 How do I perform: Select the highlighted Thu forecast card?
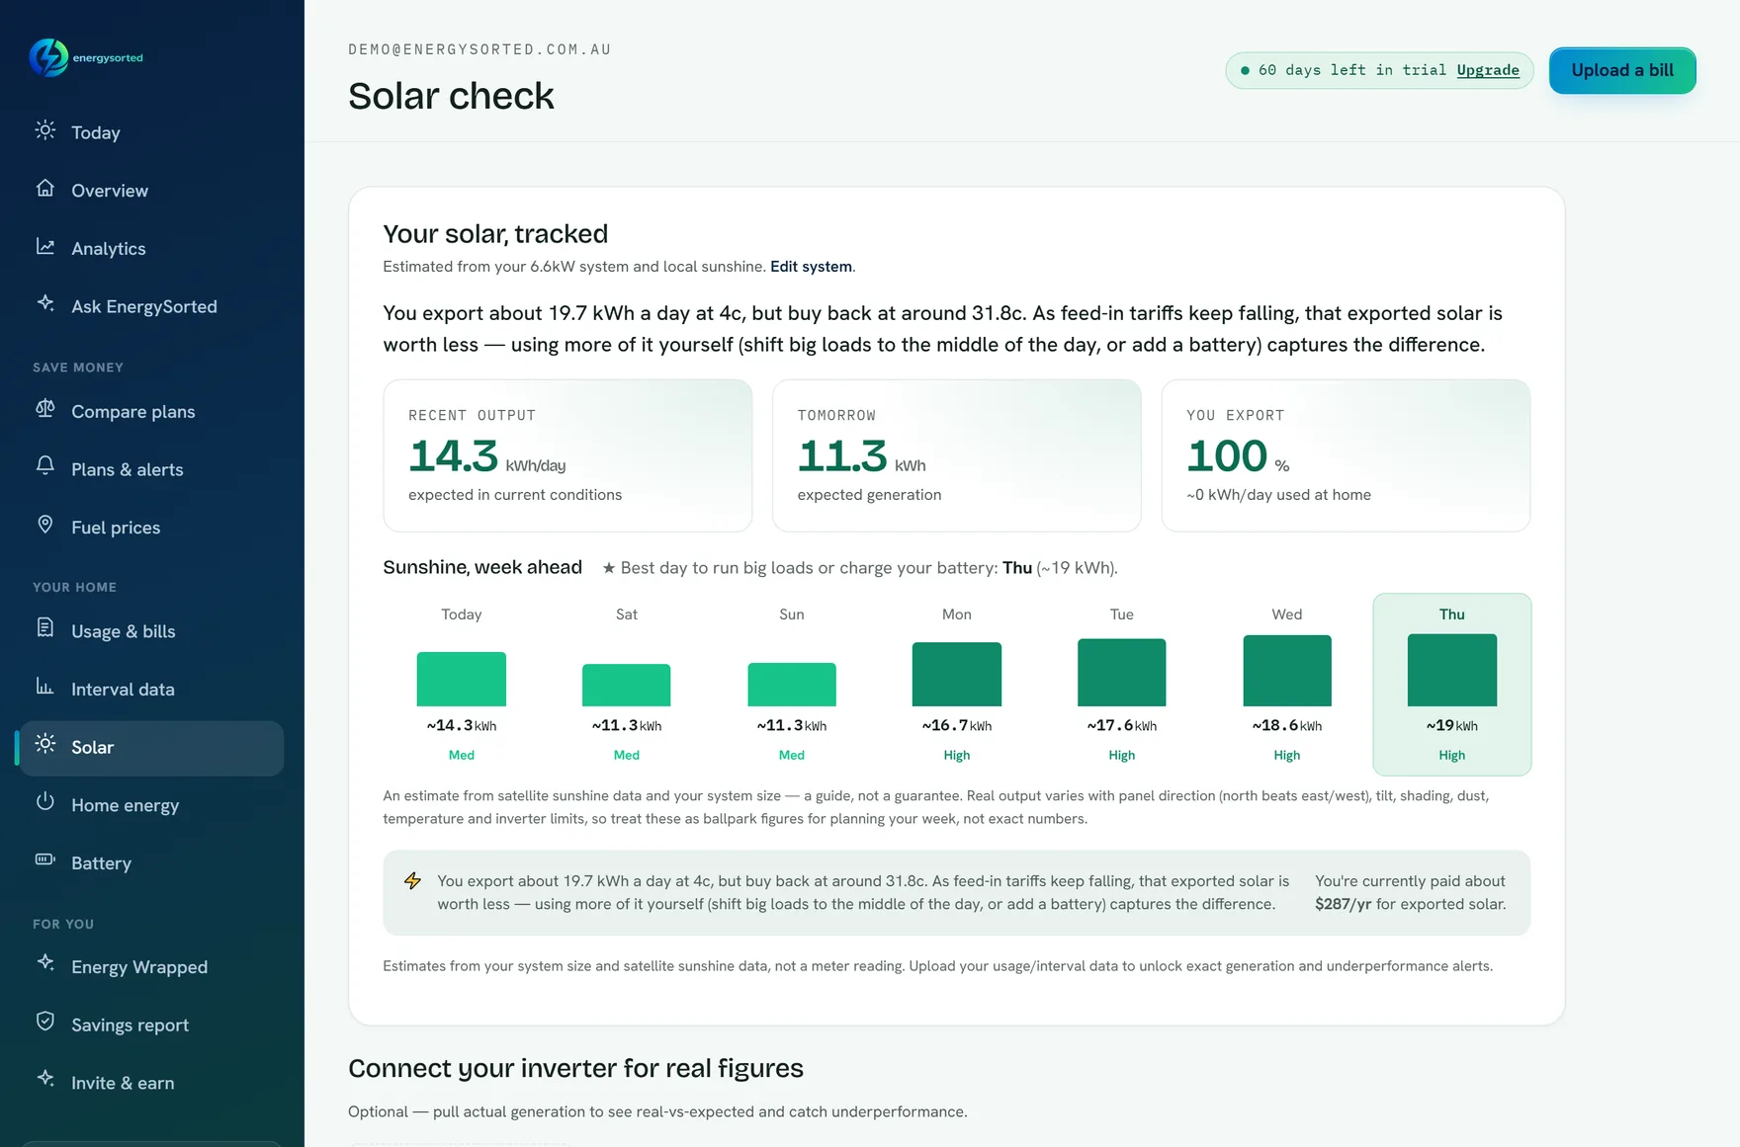(1452, 685)
